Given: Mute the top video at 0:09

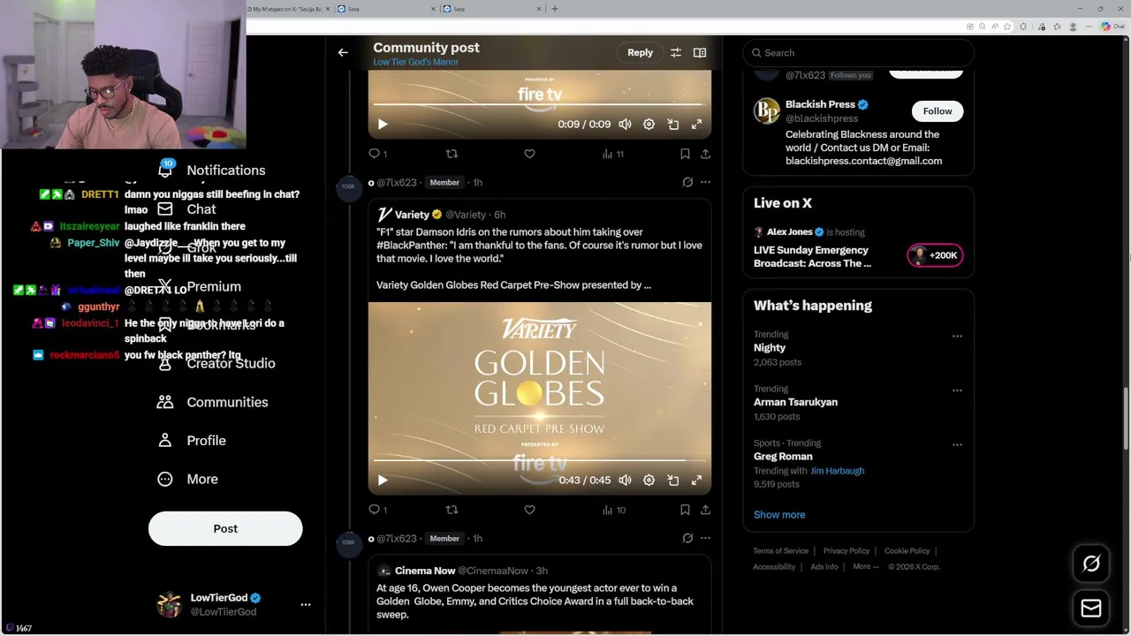Looking at the screenshot, I should 625,125.
